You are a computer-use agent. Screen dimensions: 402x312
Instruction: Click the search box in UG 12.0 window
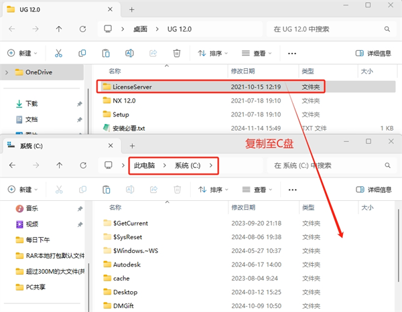tap(328, 29)
